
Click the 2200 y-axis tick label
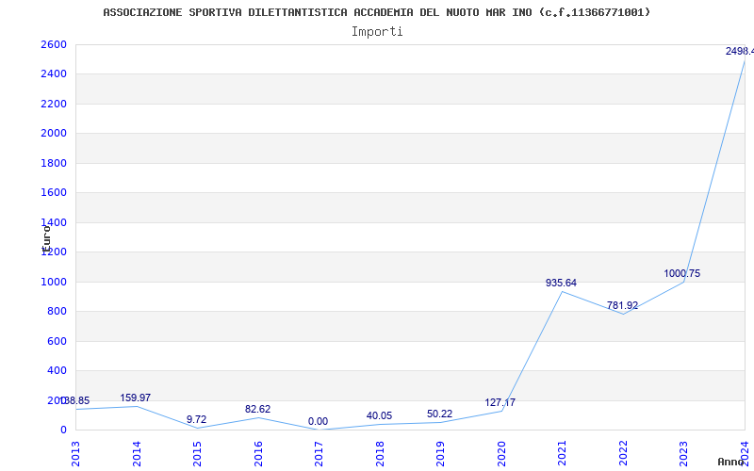coord(54,104)
